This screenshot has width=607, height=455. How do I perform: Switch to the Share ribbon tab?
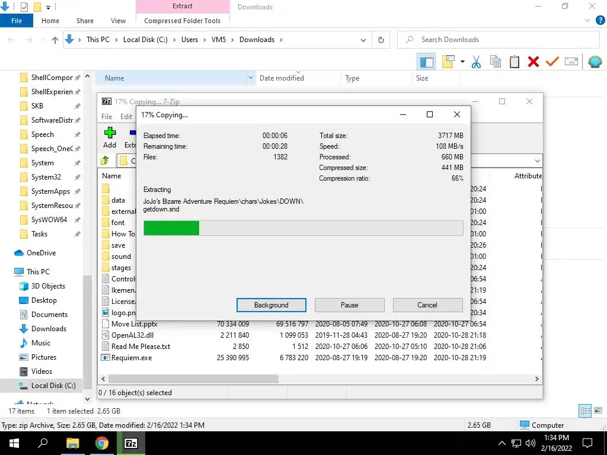[x=85, y=21]
